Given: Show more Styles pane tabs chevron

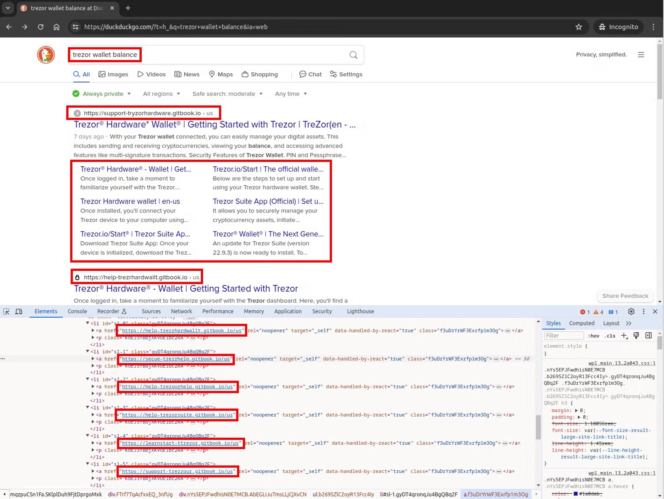Looking at the screenshot, I should coord(628,324).
